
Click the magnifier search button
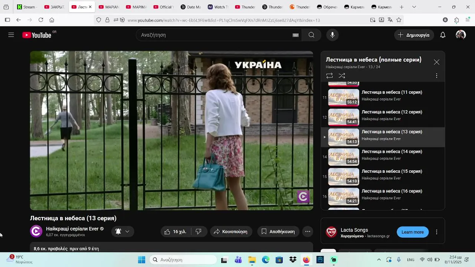tap(311, 35)
